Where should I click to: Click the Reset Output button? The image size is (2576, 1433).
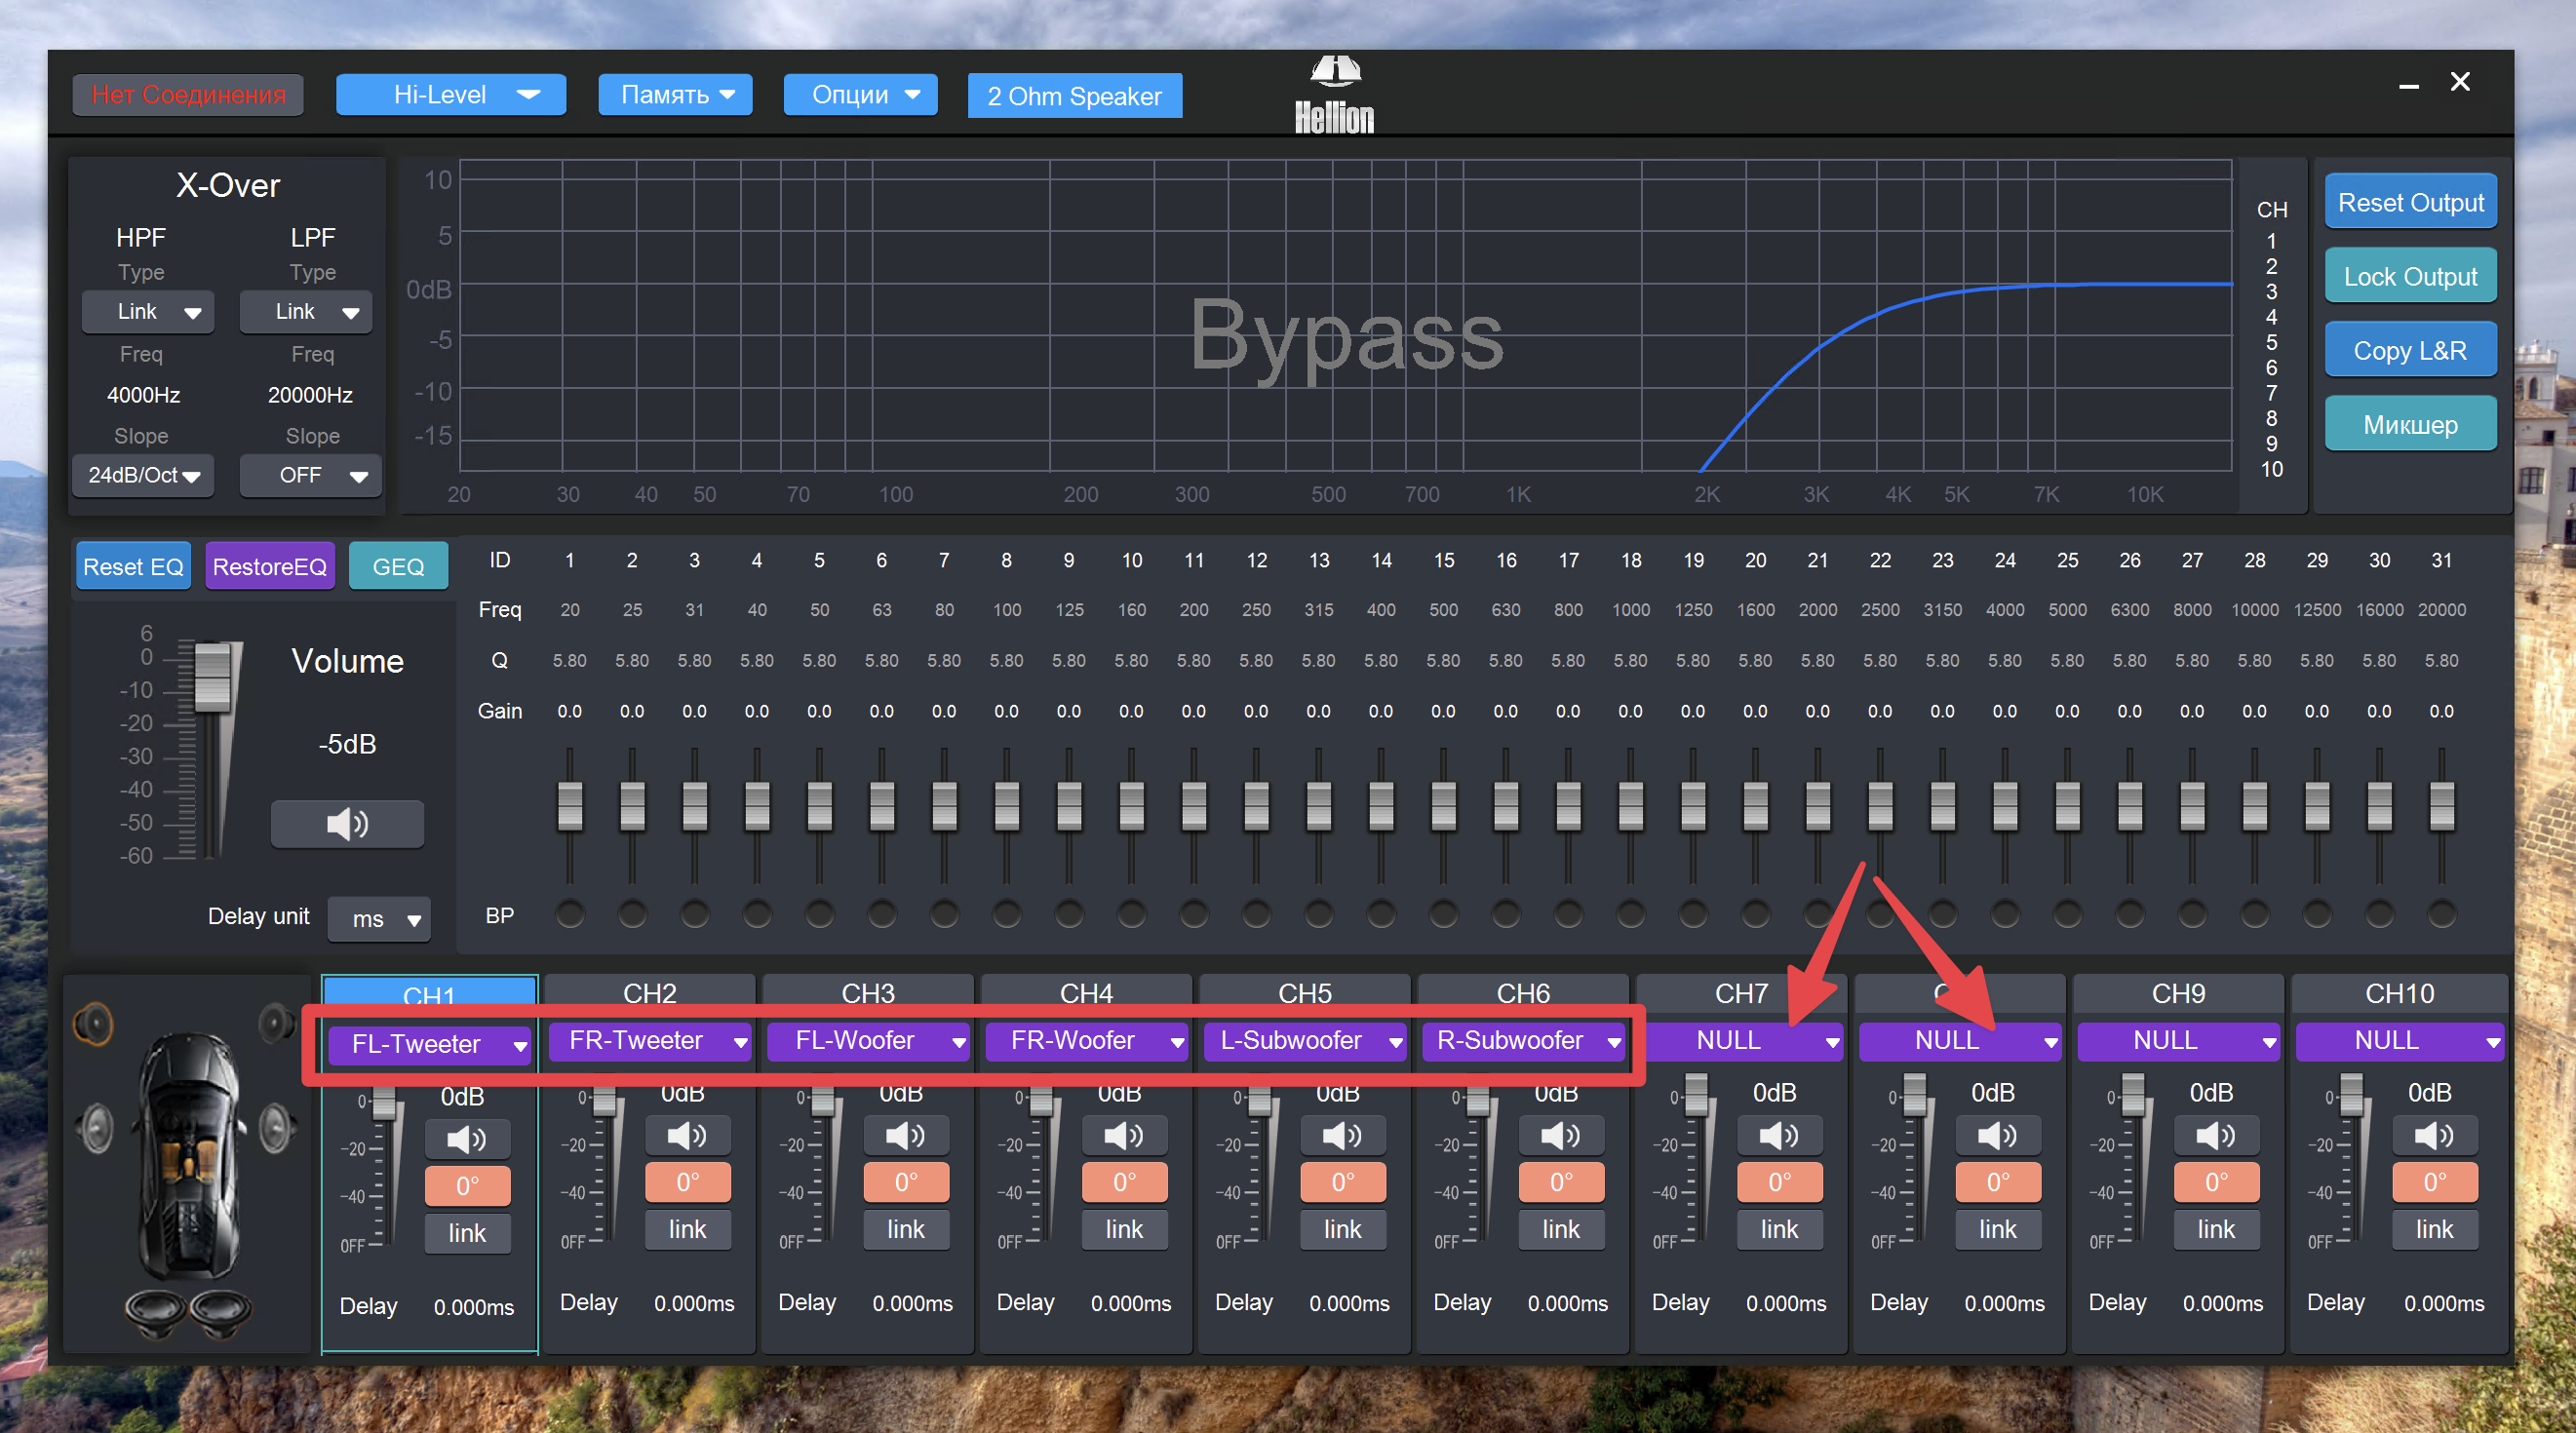click(x=2409, y=203)
